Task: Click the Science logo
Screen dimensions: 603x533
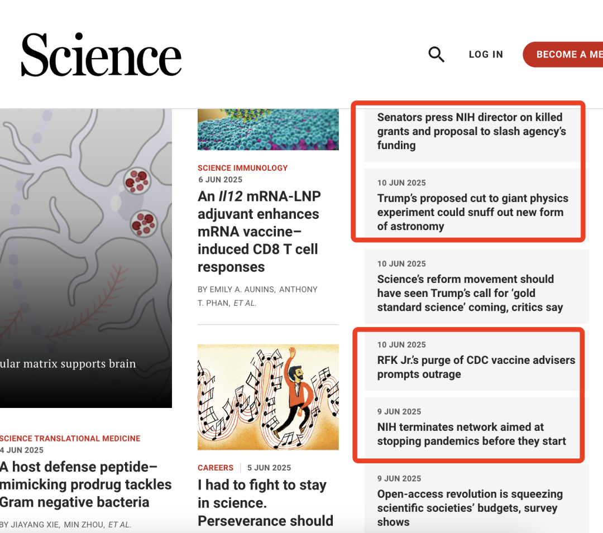Action: pos(102,55)
